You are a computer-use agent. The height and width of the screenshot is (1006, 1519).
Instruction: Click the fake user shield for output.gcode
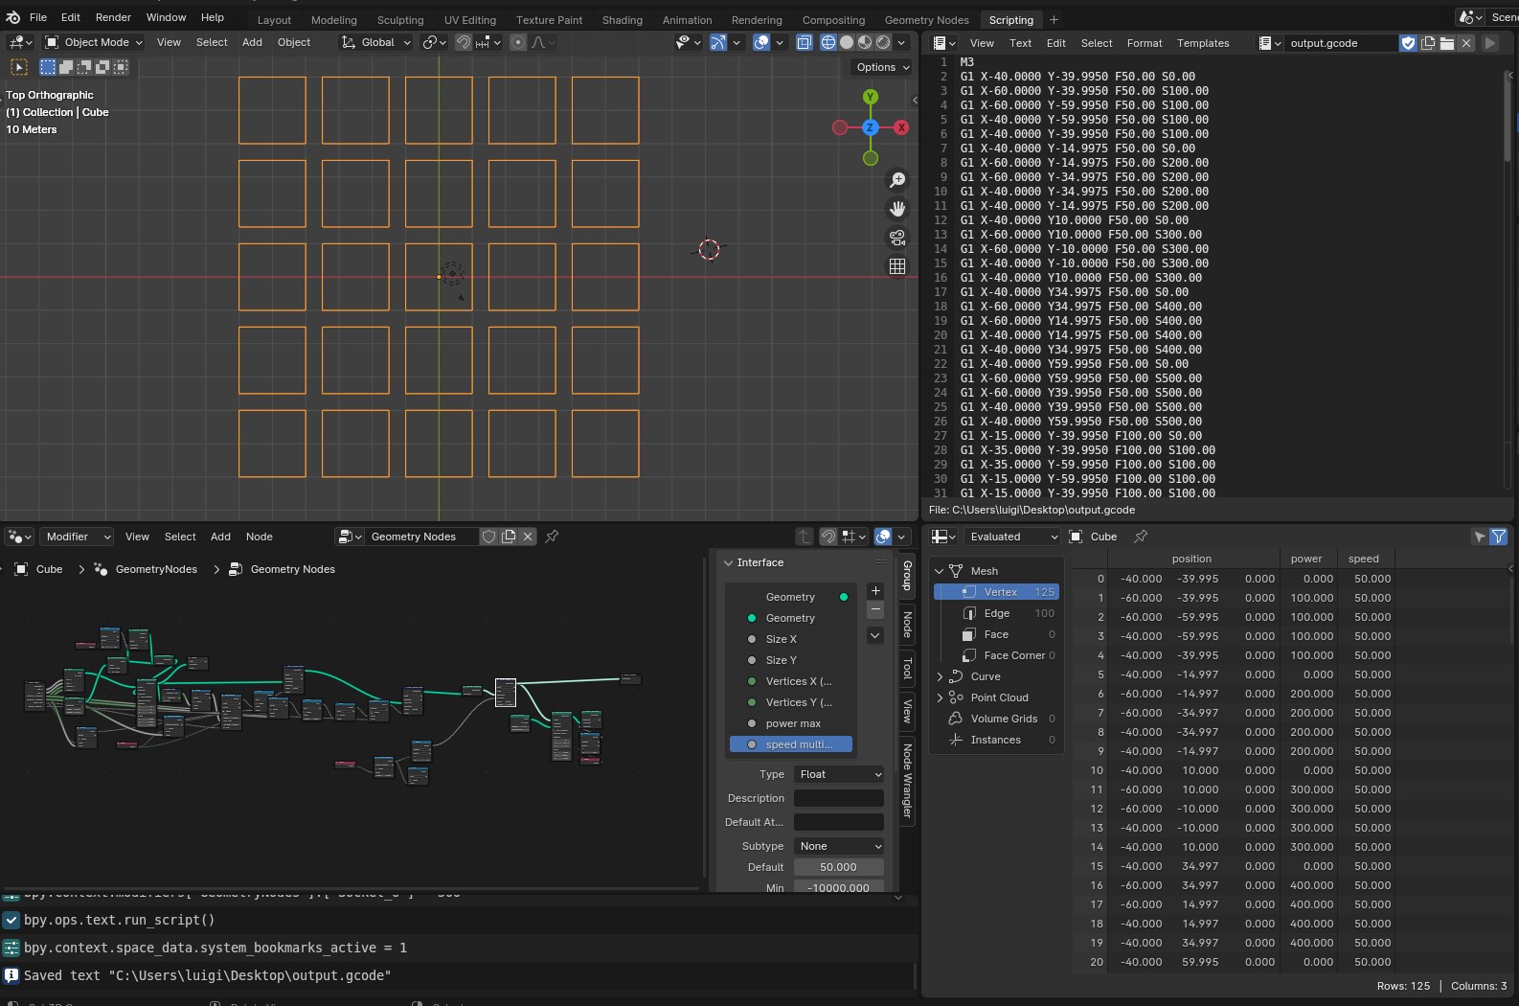[x=1408, y=43]
